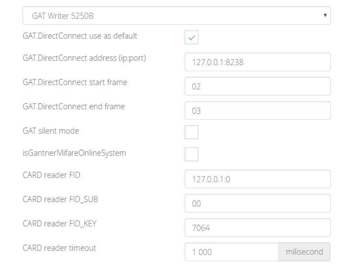
Task: Click the DirectConnect address field showing 127.0.0.1:8238
Action: [258, 62]
